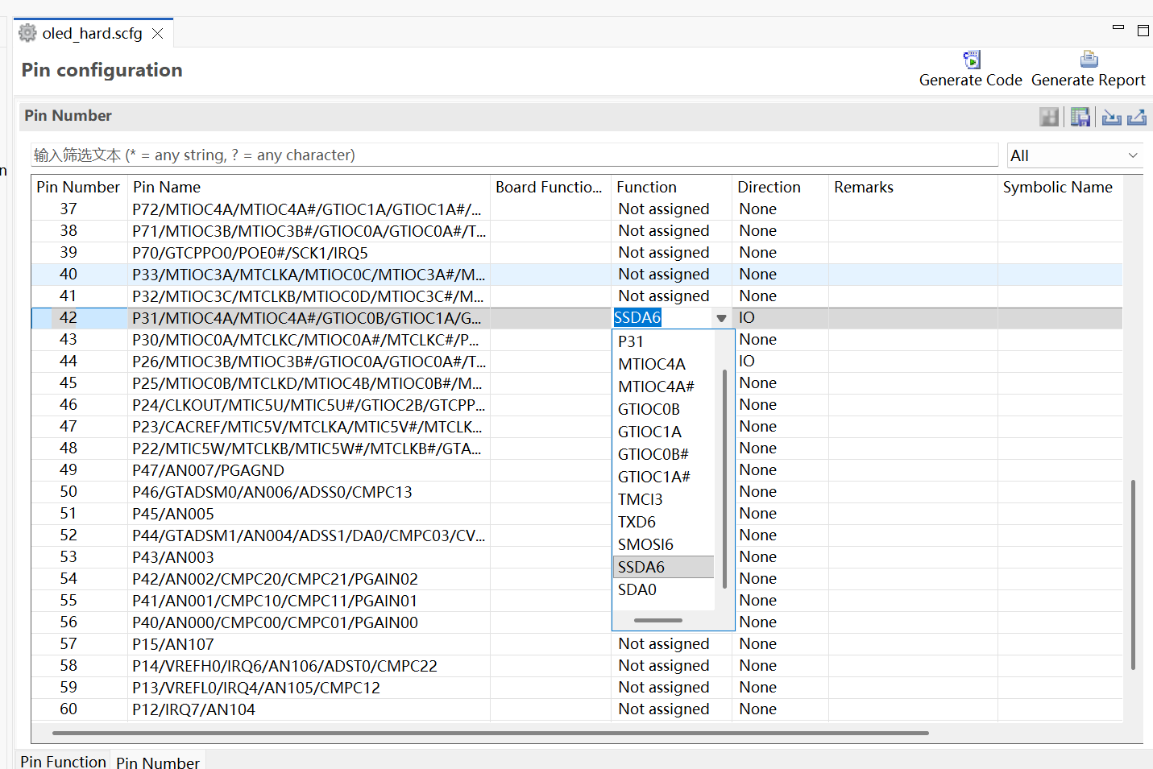Select GTIOC0B# in the function list

click(664, 454)
